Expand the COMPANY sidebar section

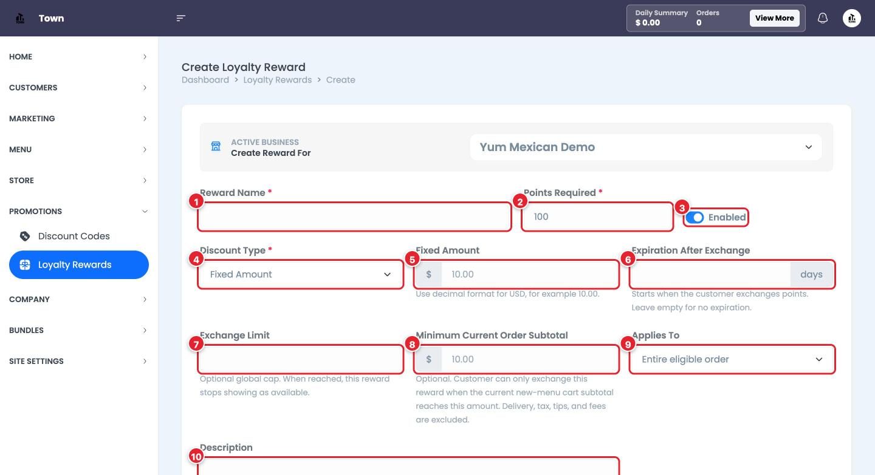click(x=78, y=299)
